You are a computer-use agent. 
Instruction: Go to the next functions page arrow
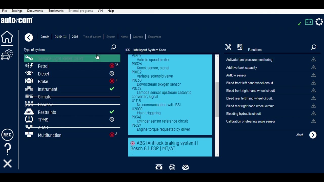click(313, 135)
